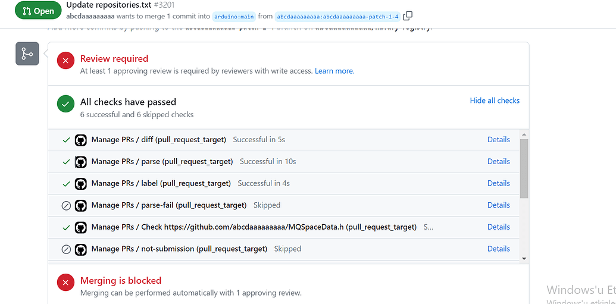Click the git merge icon beside Review required
The image size is (616, 304).
[x=27, y=54]
